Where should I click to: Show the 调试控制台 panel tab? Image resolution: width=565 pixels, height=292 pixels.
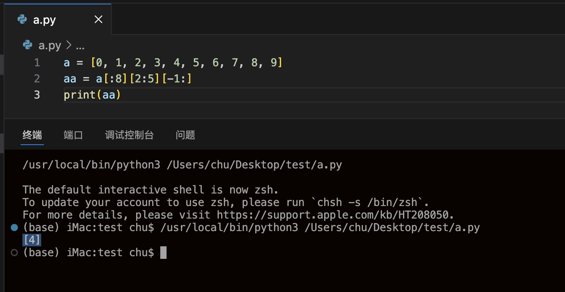pyautogui.click(x=129, y=135)
